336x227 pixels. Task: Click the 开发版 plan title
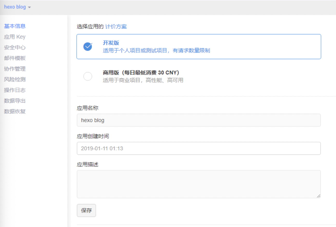click(x=111, y=43)
